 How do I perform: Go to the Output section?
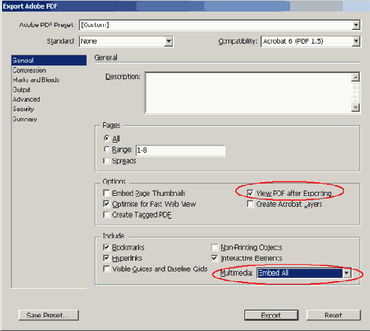(21, 90)
